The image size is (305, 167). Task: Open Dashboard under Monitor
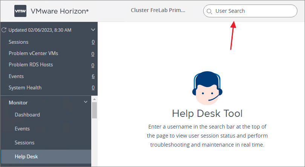27,115
